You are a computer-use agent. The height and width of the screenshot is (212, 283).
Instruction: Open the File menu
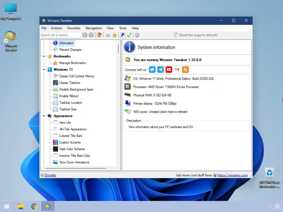click(44, 28)
